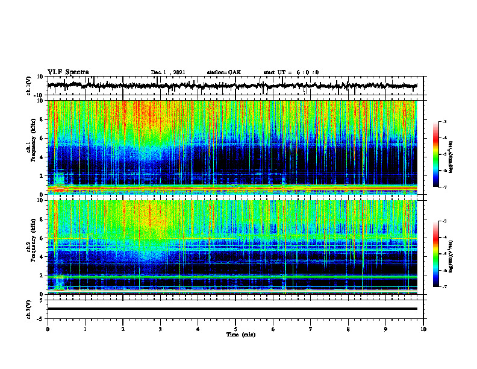Click the ch.3 flat black voltage trace

click(232, 309)
